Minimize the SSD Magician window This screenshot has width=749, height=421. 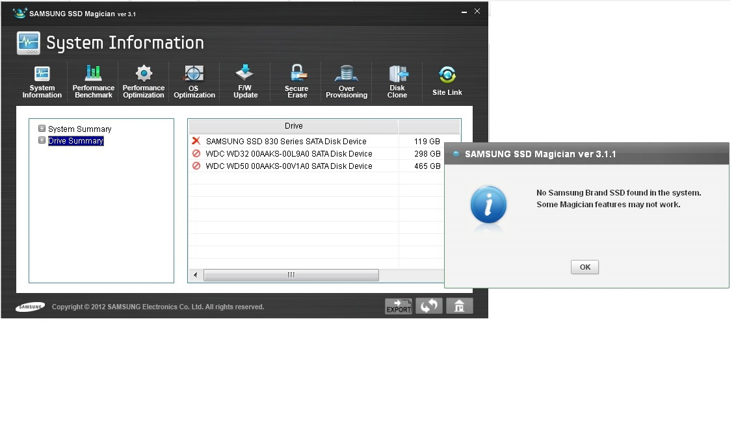(464, 12)
